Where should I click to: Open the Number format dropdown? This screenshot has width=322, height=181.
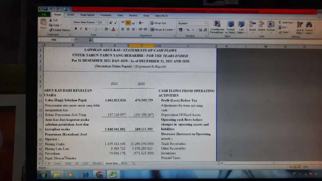click(205, 24)
